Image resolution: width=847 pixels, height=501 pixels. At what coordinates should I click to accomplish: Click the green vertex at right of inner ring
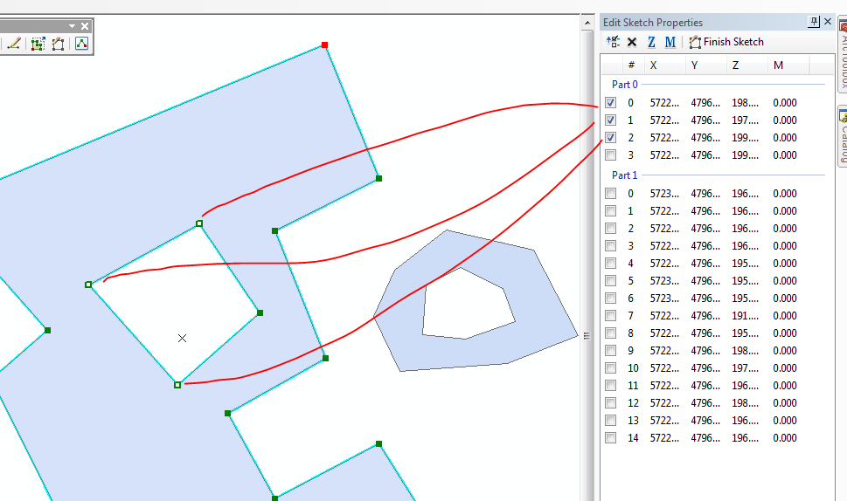260,312
